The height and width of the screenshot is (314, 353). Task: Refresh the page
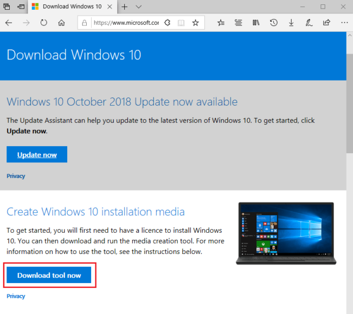tap(44, 23)
